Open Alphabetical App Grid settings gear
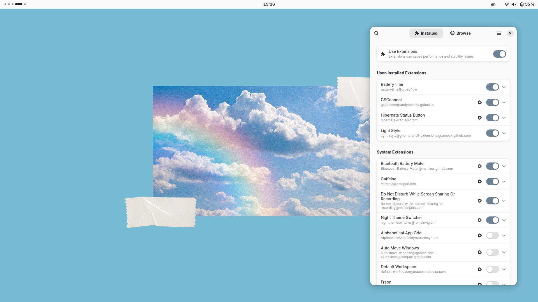Viewport: 538px width, 302px height. pos(480,235)
